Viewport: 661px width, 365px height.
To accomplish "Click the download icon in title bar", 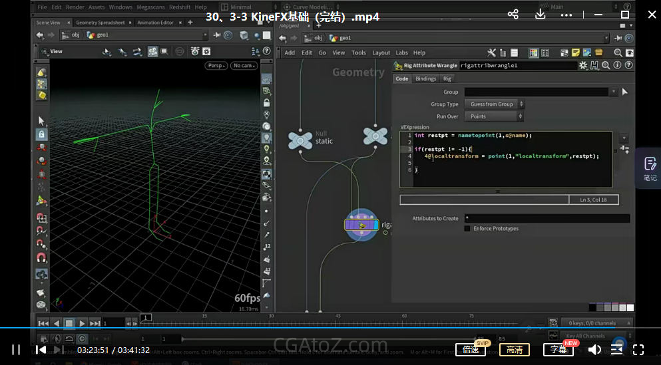I will click(x=540, y=15).
